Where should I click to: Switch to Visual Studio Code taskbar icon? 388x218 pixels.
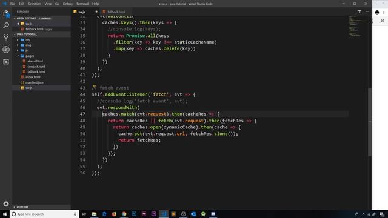pos(164,214)
